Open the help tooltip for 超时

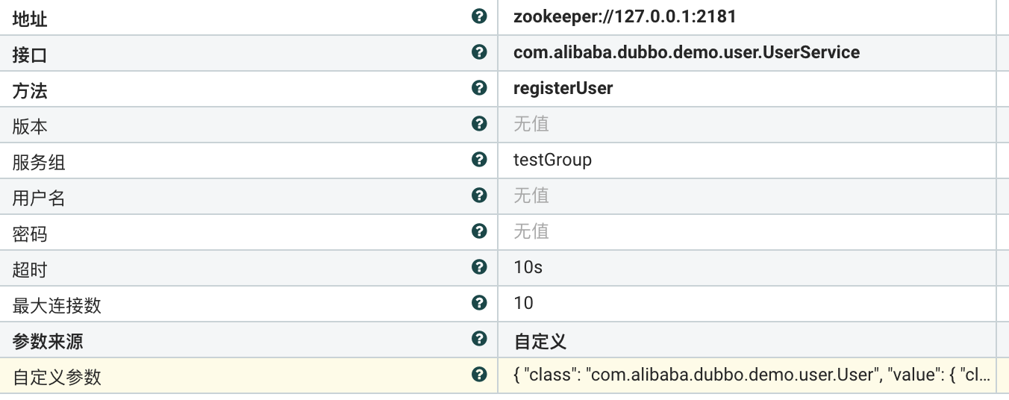click(x=479, y=267)
